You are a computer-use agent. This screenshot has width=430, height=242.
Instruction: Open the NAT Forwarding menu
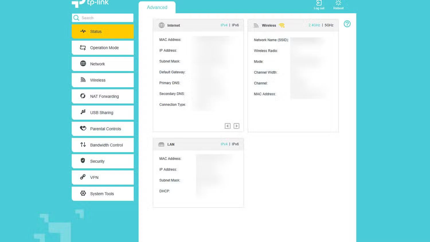(103, 96)
